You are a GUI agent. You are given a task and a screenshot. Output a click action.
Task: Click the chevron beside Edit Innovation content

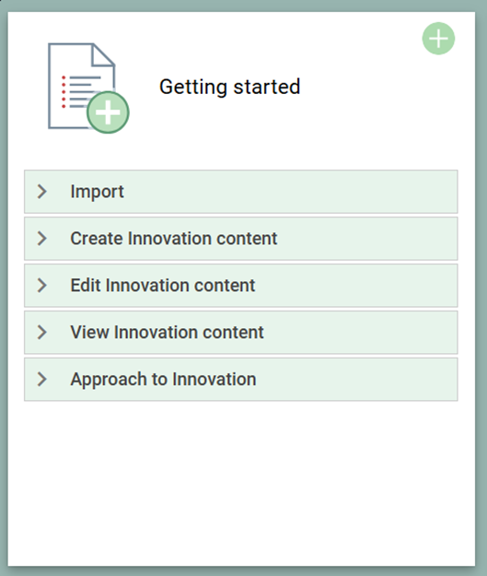[x=42, y=286]
